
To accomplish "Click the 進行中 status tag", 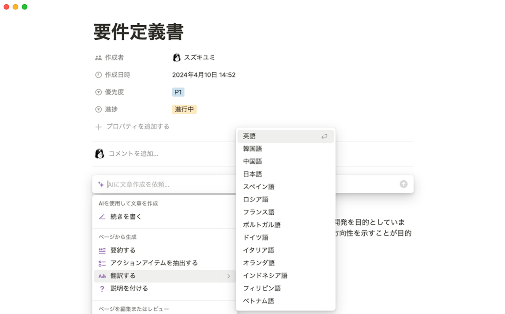I will [x=184, y=109].
